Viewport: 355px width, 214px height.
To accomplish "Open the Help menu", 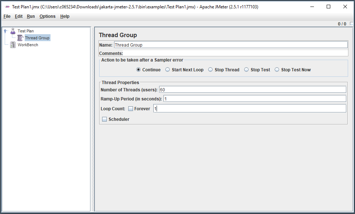I will click(x=65, y=16).
